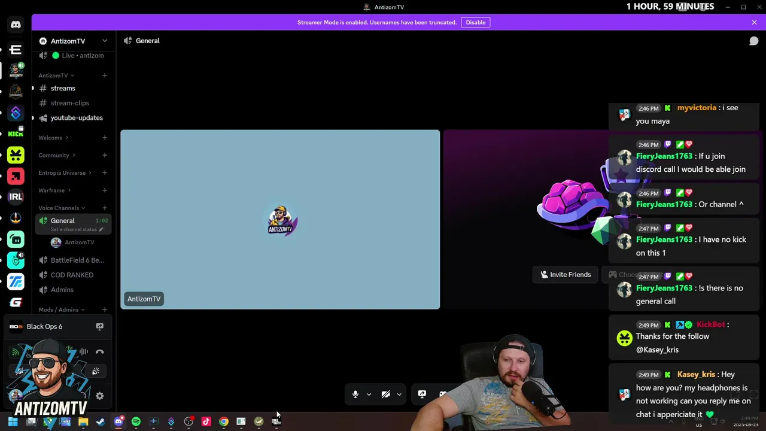Create channel in Mods / Admins category
The width and height of the screenshot is (766, 431).
click(105, 309)
